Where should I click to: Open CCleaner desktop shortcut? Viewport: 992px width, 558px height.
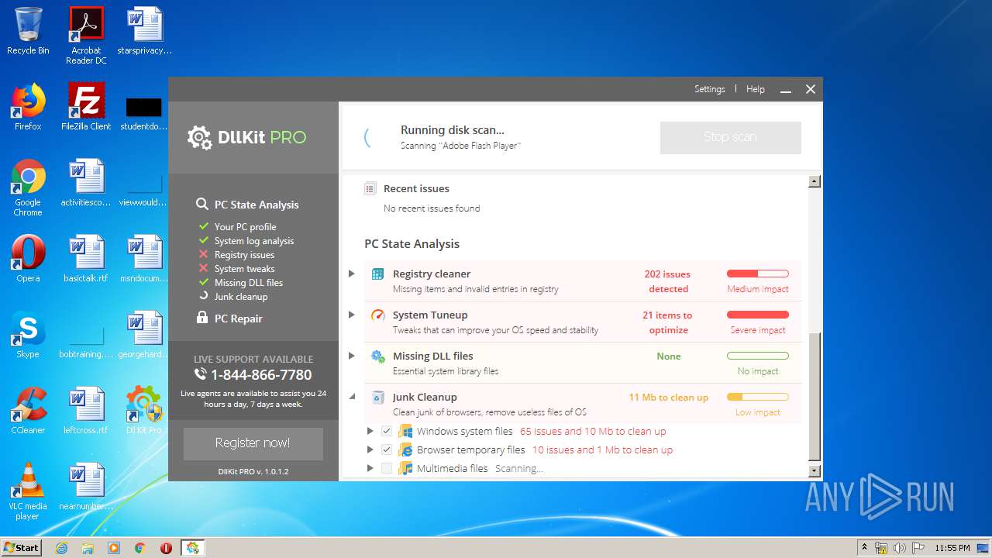pos(28,411)
